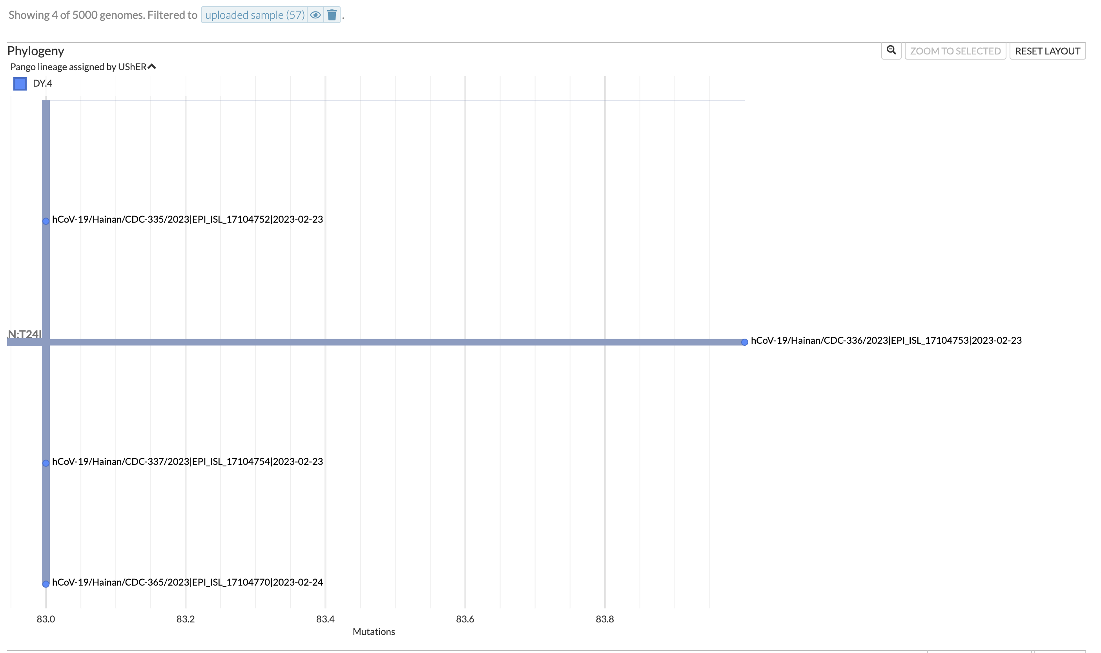Image resolution: width=1101 pixels, height=653 pixels.
Task: Click the N:T24I branch label
Action: coord(25,334)
